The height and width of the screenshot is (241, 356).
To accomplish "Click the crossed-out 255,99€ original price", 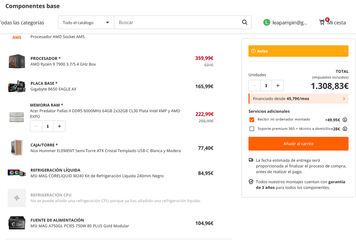I will click(x=206, y=121).
